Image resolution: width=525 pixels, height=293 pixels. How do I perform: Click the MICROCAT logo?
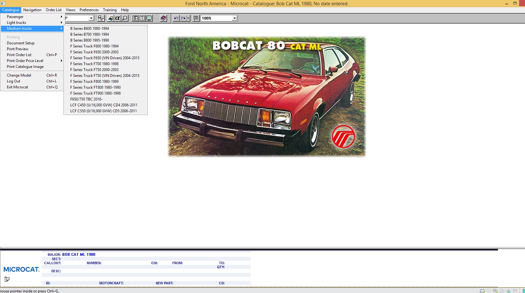pyautogui.click(x=21, y=269)
